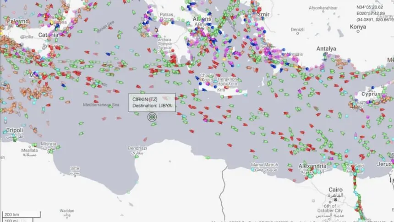Click the Benghazi city label
The height and width of the screenshot is (222, 394).
click(x=137, y=148)
